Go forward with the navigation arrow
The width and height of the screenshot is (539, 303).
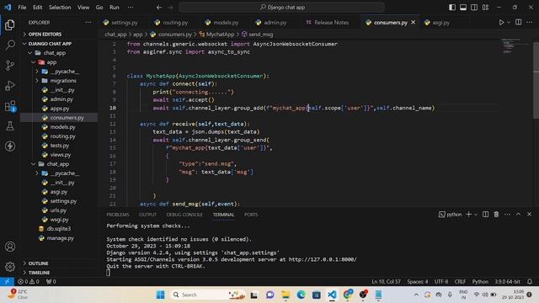[x=170, y=8]
